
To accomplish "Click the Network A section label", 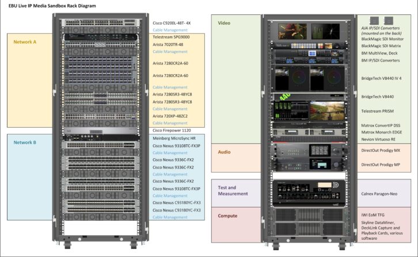I will coord(25,41).
